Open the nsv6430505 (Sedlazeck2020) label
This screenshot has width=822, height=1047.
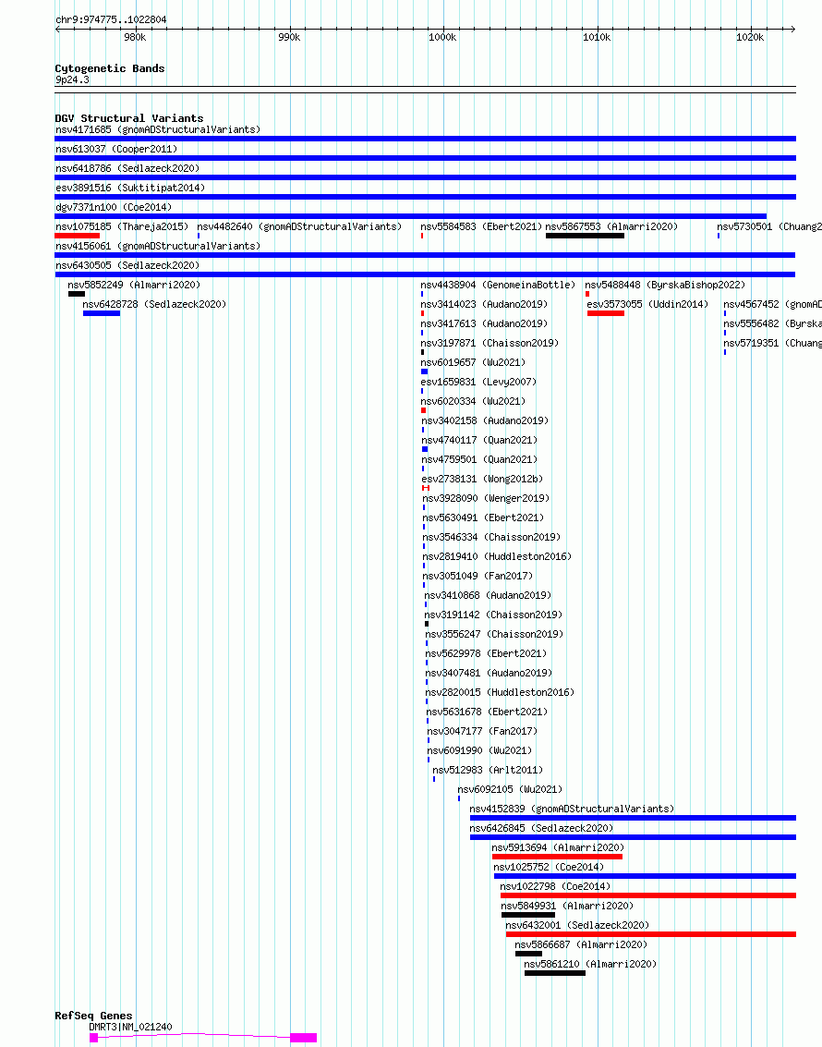(127, 265)
